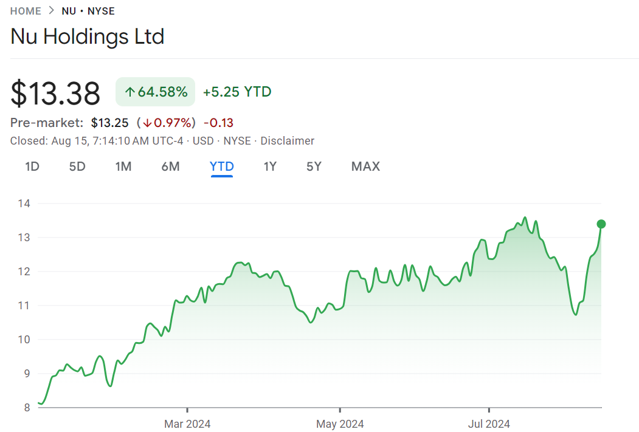Click the Nu Holdings Ltd title

click(x=87, y=36)
